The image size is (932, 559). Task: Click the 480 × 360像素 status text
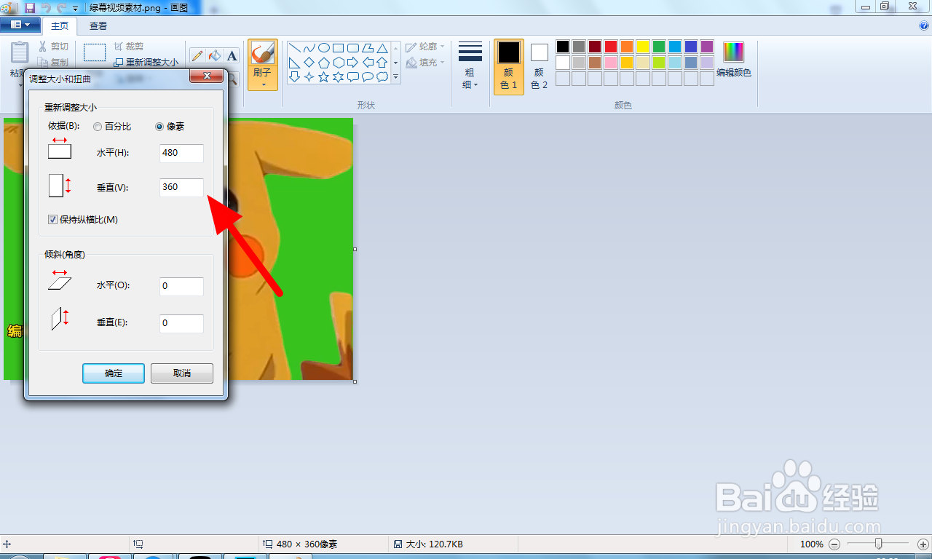click(x=307, y=544)
